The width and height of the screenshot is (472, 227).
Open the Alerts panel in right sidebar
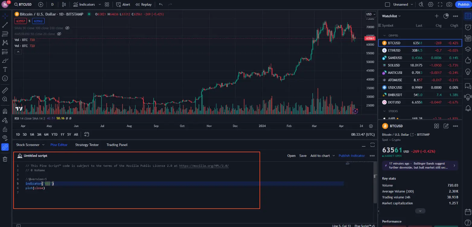click(x=468, y=27)
